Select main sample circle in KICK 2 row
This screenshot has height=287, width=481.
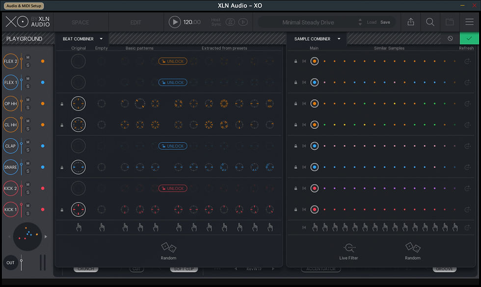[x=315, y=188]
